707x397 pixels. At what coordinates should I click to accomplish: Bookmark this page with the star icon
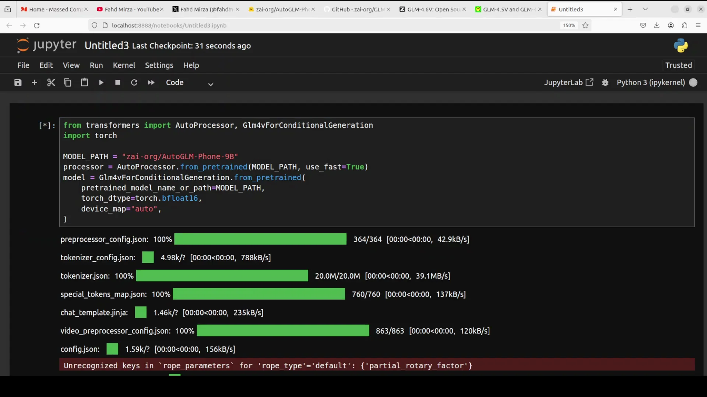pos(585,25)
